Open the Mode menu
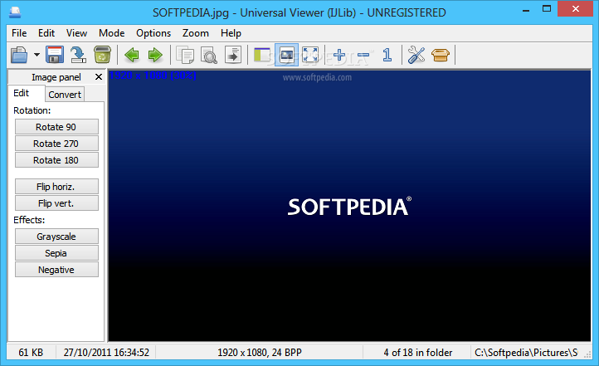This screenshot has height=366, width=599. pyautogui.click(x=111, y=33)
